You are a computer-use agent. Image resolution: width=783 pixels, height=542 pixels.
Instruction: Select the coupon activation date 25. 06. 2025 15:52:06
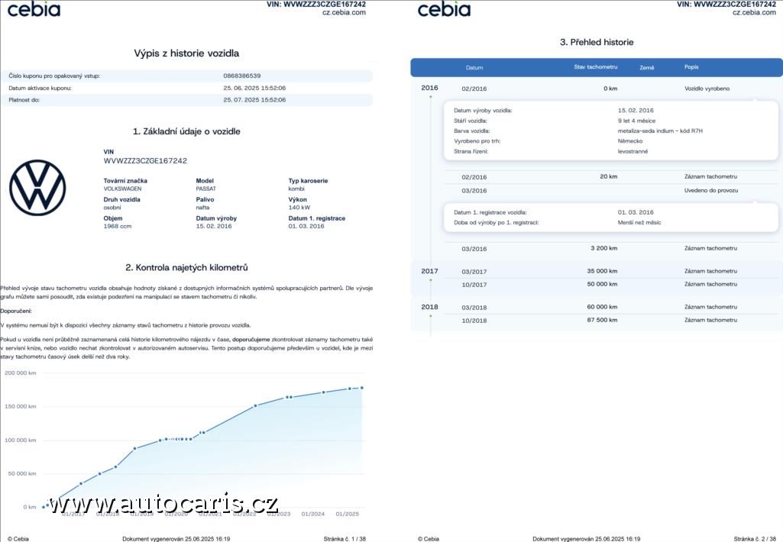(x=254, y=88)
